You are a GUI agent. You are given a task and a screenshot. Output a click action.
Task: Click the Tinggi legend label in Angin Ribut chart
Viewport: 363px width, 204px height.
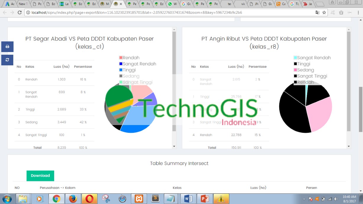click(x=304, y=64)
